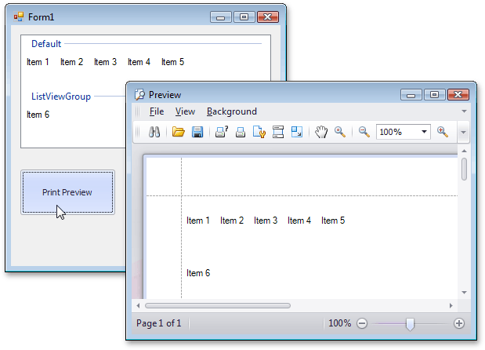Minimize the Form1 window

coord(220,17)
